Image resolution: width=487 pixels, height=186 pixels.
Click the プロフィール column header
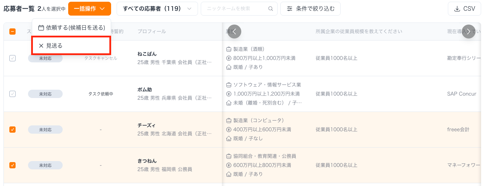(152, 32)
